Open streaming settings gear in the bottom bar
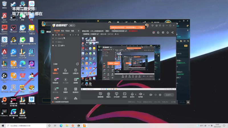Image resolution: width=228 pixels, height=128 pixels. [160, 95]
